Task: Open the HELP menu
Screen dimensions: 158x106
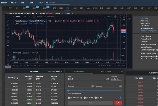Action: click(41, 3)
